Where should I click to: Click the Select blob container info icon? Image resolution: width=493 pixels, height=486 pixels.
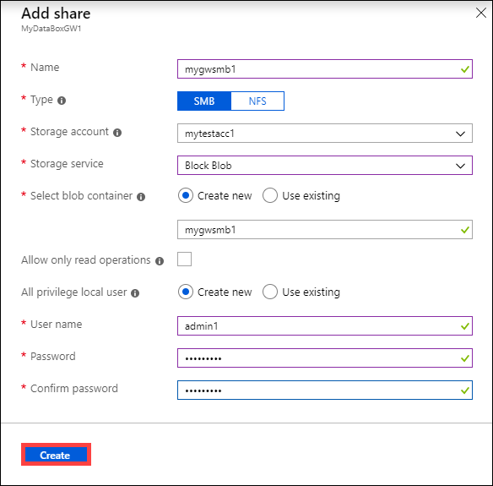(x=141, y=197)
